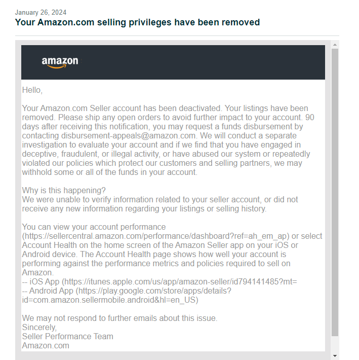This screenshot has height=360, width=359.
Task: Click the 'Why is this happening?' text
Action: [64, 190]
